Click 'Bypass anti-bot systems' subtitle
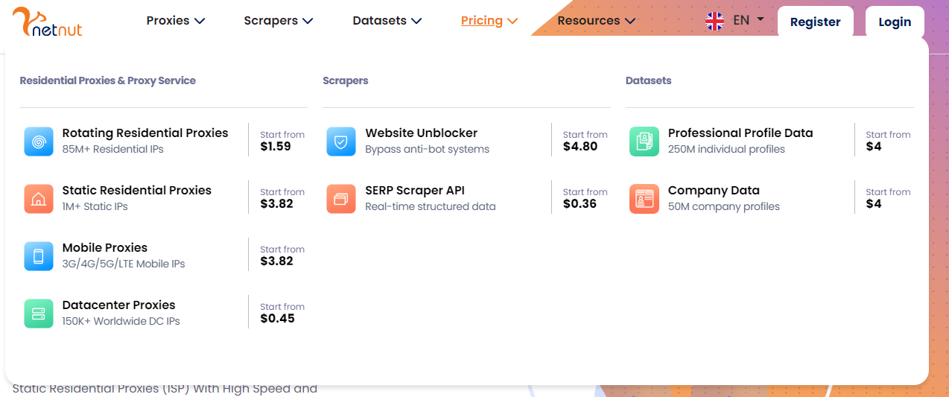Viewport: 949px width, 397px height. [x=428, y=149]
